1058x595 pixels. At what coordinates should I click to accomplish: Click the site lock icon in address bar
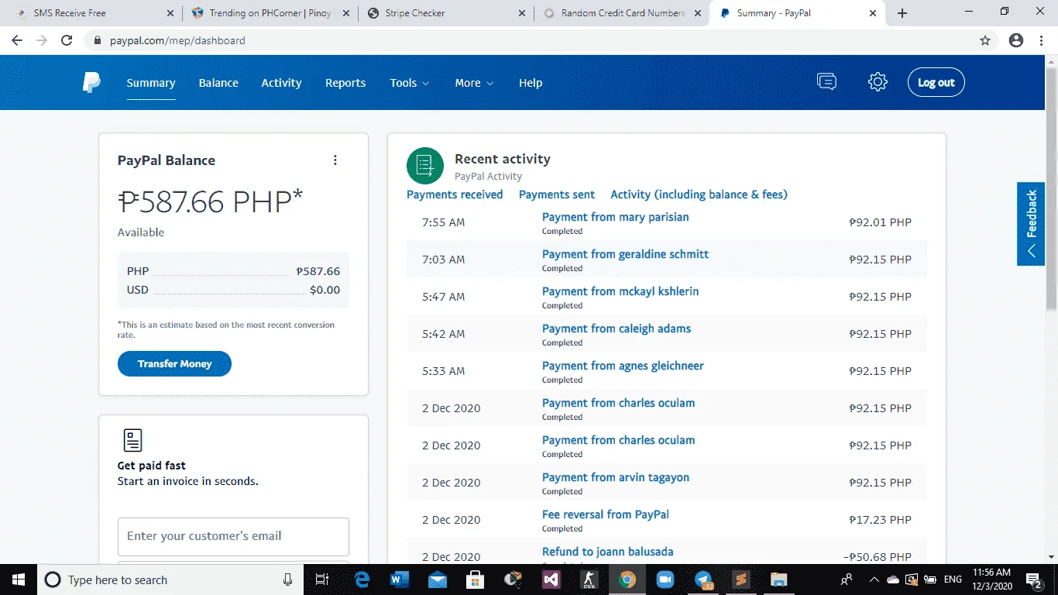click(98, 40)
